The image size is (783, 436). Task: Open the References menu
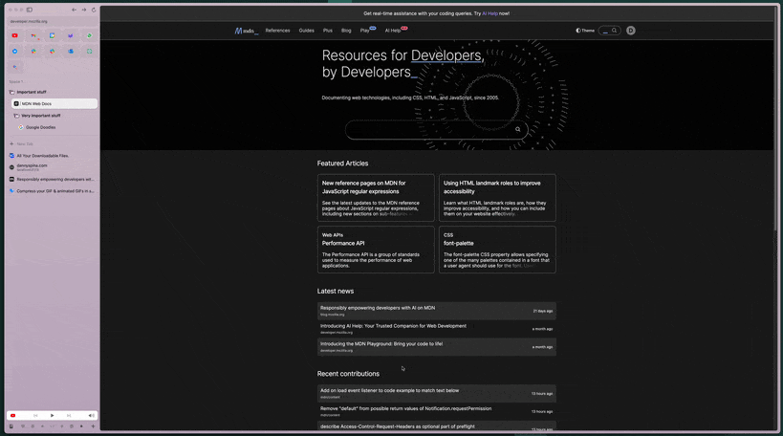[277, 31]
